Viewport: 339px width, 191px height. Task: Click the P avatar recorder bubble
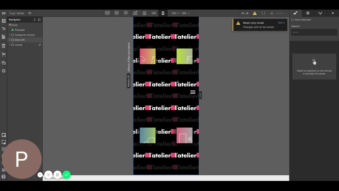(22, 159)
